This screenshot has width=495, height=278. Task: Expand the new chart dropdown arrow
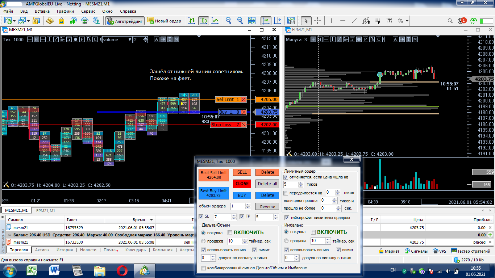pyautogui.click(x=13, y=21)
